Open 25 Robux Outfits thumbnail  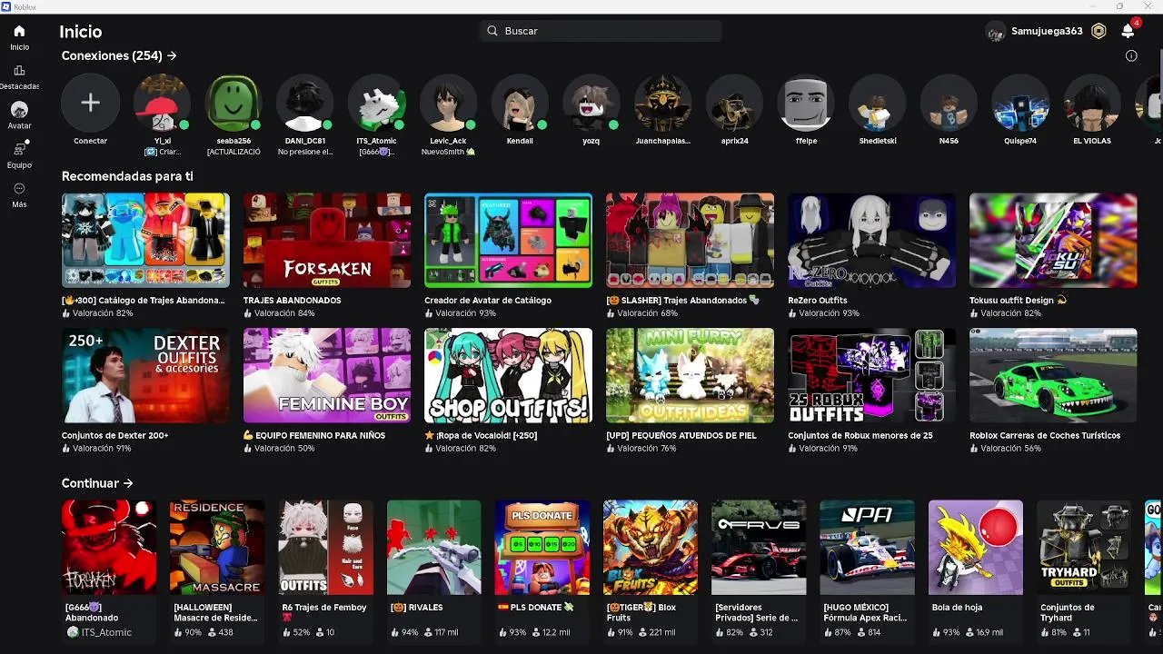pos(872,375)
